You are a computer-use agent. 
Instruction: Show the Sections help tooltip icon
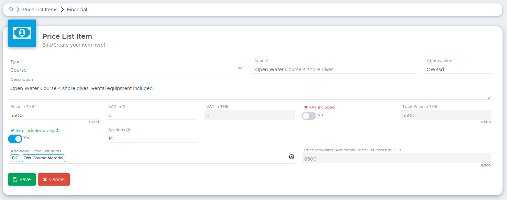tap(128, 130)
